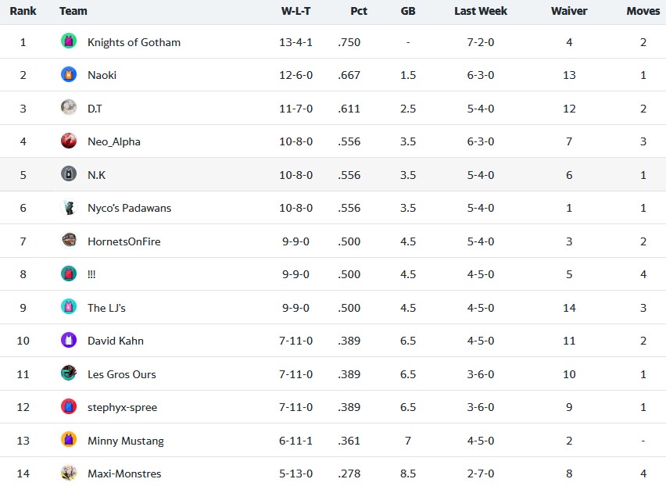
Task: Click Naoki's orange jersey team icon
Action: click(x=69, y=74)
